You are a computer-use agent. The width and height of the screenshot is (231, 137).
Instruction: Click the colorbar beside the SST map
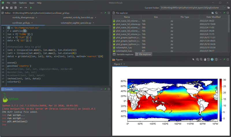221,99
